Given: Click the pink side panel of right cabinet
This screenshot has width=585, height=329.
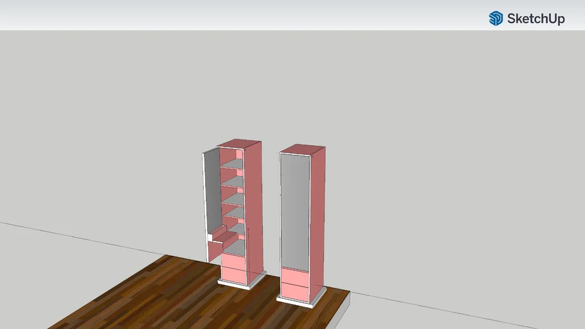Looking at the screenshot, I should point(317,218).
